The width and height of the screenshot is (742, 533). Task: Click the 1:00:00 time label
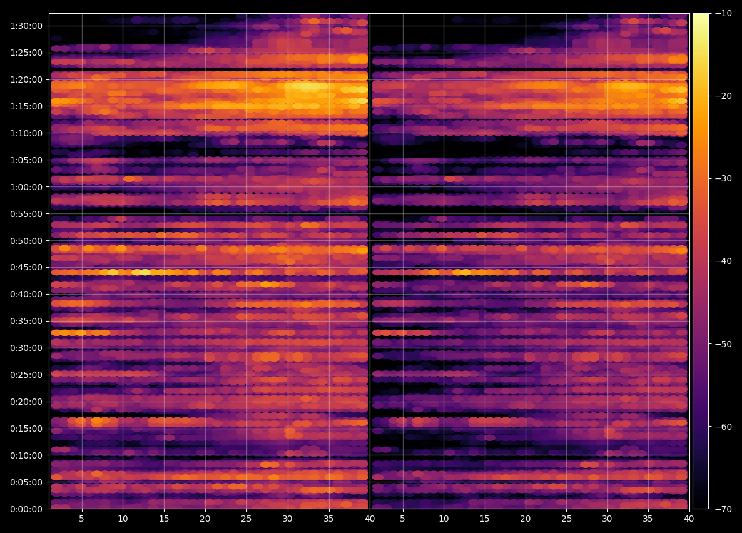tap(26, 187)
